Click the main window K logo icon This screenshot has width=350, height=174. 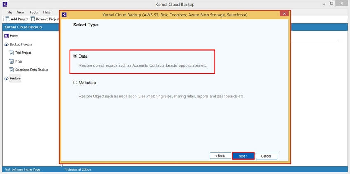(x=5, y=4)
